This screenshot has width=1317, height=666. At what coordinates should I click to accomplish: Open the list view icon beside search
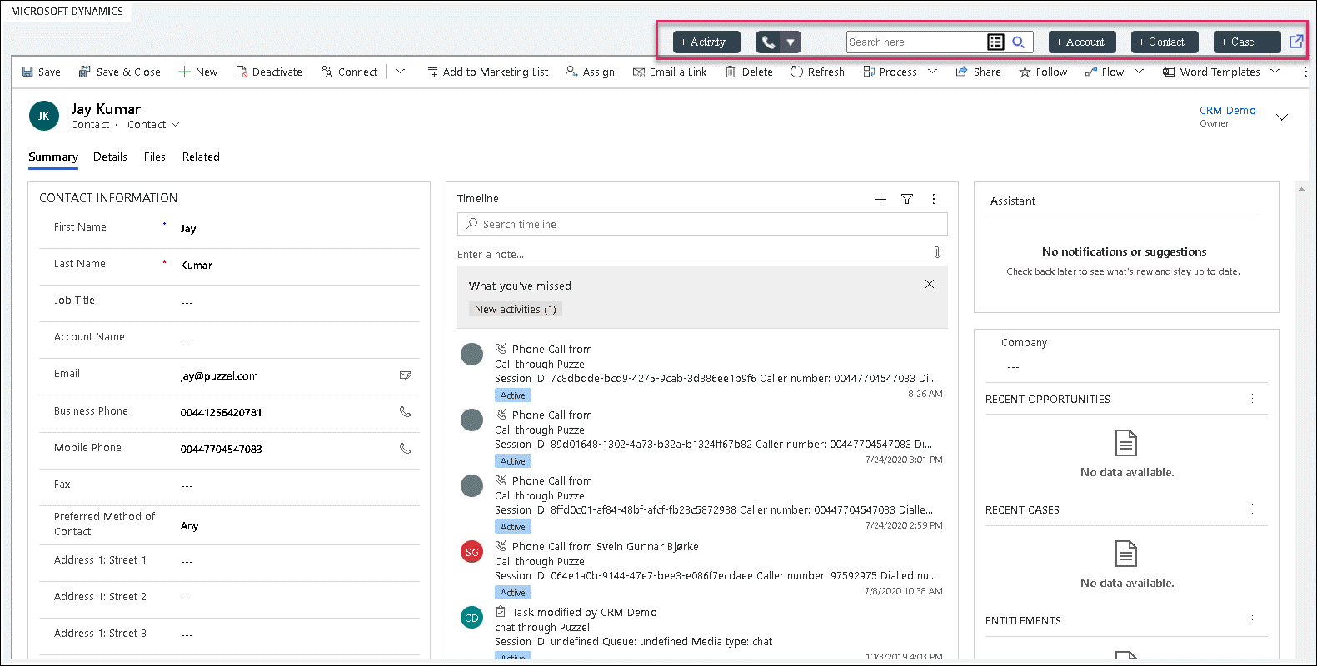[x=995, y=42]
